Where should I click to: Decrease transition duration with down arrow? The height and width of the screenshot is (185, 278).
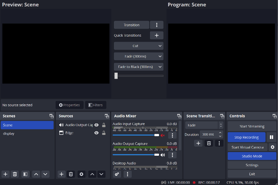[220, 136]
